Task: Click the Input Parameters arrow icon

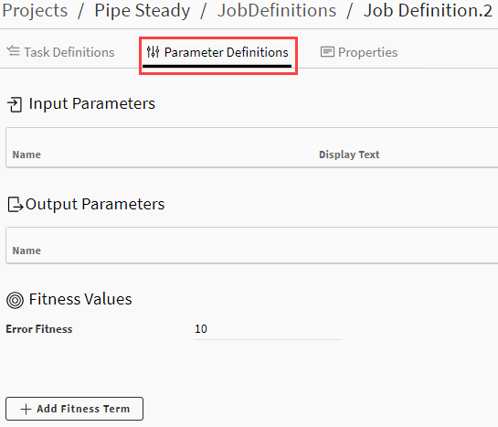Action: [x=15, y=104]
